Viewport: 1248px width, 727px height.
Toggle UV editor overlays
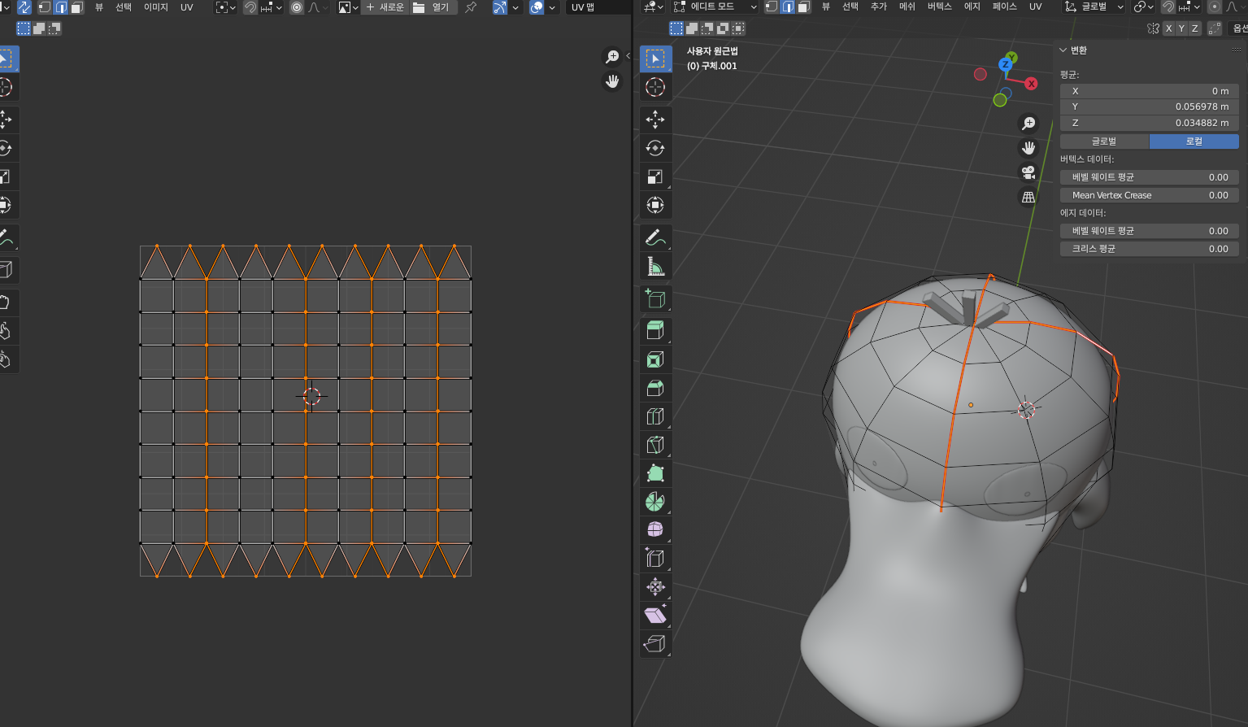(537, 7)
